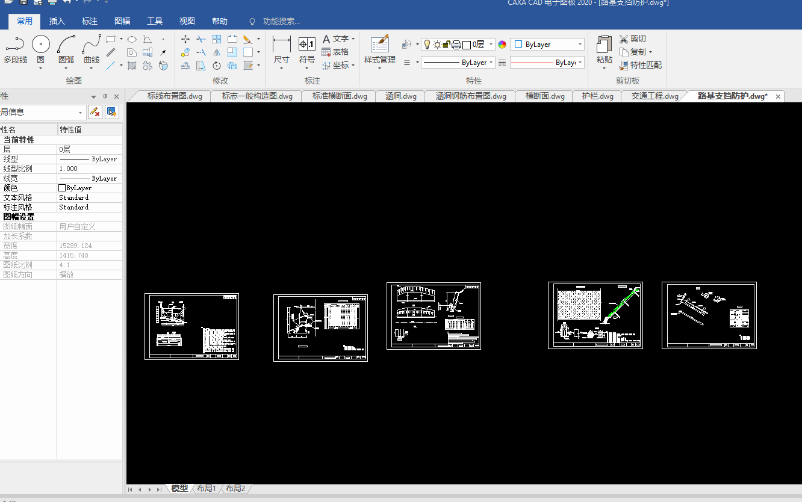Click the array command icon
This screenshot has width=802, height=502.
point(217,39)
